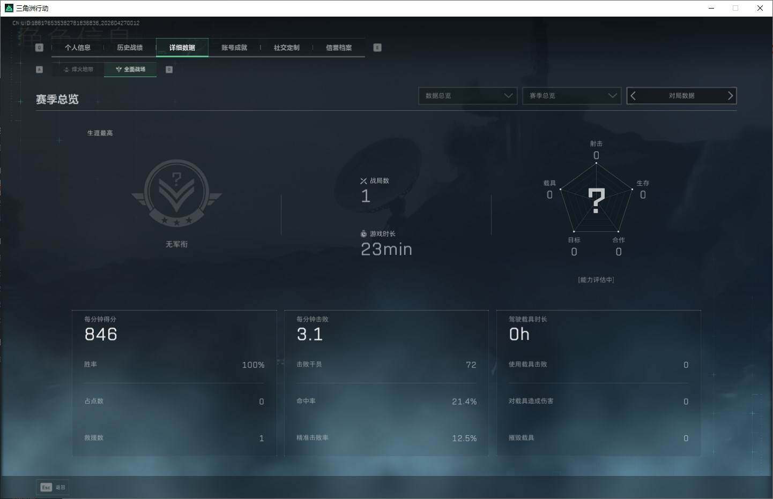Open the 个人信息 tab
773x499 pixels.
pos(78,48)
